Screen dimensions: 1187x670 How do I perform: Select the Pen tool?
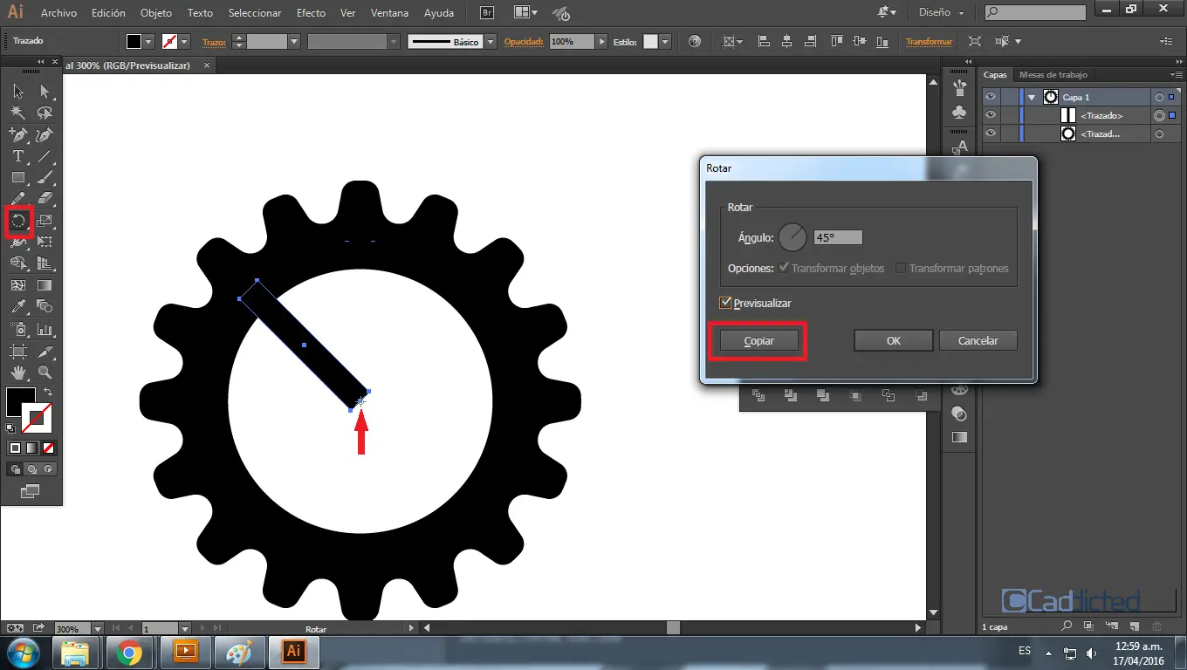click(x=18, y=134)
